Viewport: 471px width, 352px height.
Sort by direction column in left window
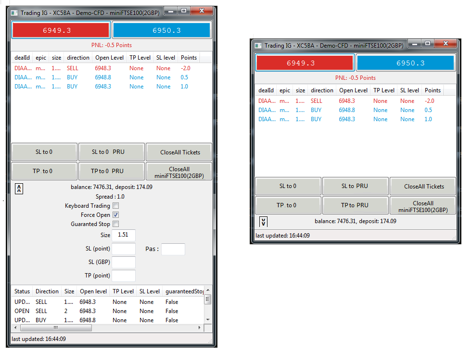pyautogui.click(x=78, y=58)
